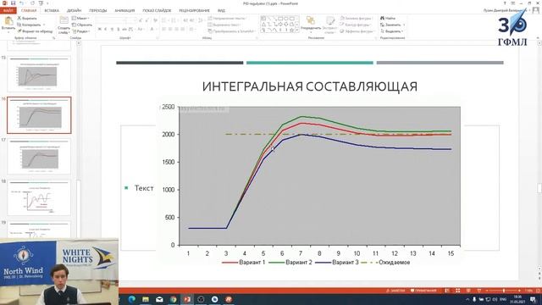
Task: Open the Copy (Копировать) dropdown arrow
Action: click(x=44, y=25)
